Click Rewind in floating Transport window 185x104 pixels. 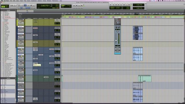(x=116, y=5)
